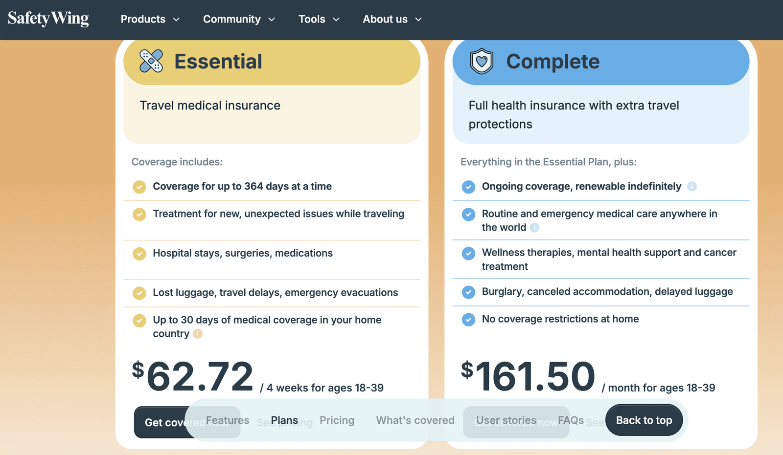Click blue checkmark beside No coverage restrictions
The width and height of the screenshot is (783, 455).
[x=468, y=320]
